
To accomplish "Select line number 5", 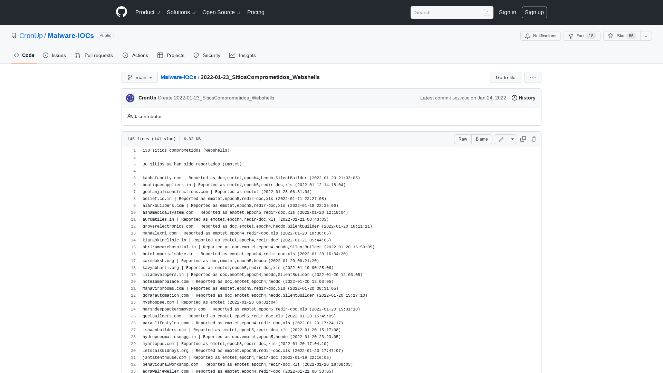I will tap(134, 178).
